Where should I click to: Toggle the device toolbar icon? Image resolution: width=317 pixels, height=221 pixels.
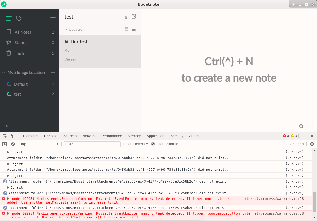tap(13, 136)
